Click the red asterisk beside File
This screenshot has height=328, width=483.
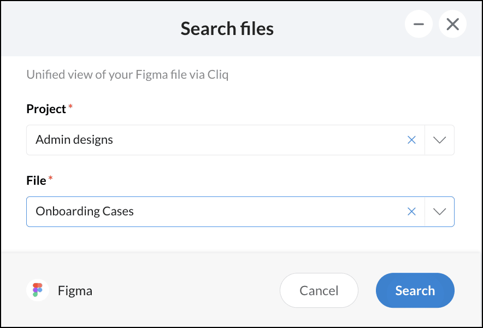51,179
